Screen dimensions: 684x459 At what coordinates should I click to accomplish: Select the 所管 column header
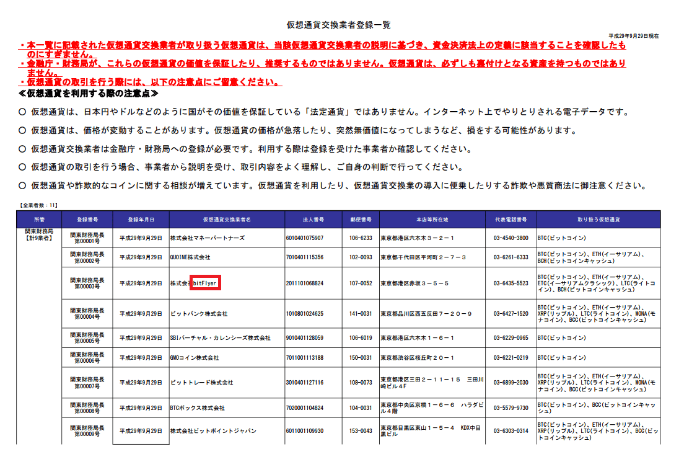pyautogui.click(x=39, y=220)
